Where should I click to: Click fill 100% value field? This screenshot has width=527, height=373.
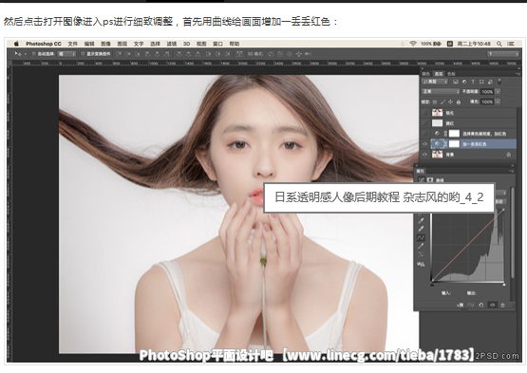pos(487,102)
